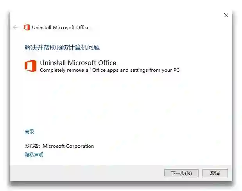
Task: Cancel using the 取消 button
Action: point(215,173)
